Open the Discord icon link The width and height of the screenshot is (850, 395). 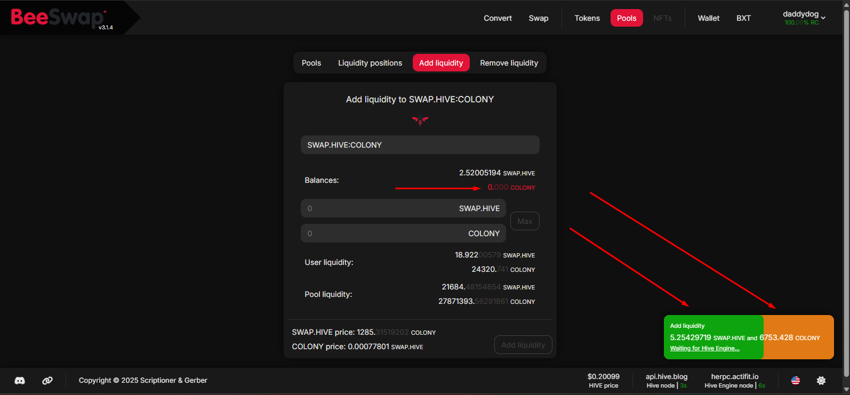point(20,381)
